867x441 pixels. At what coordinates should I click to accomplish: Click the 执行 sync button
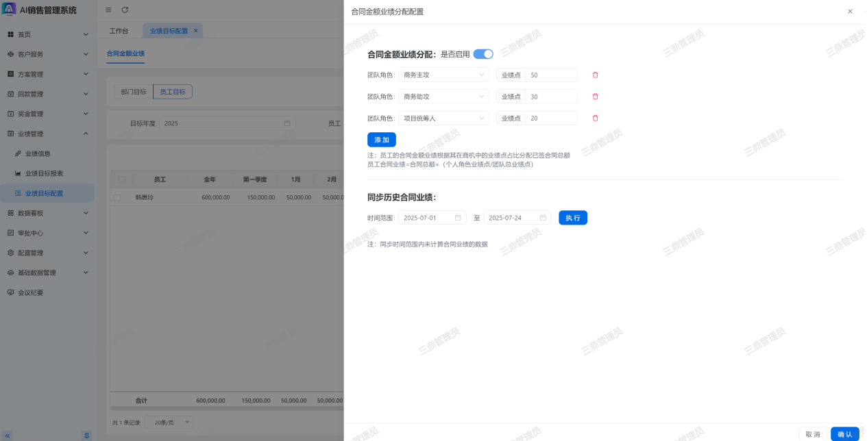[x=572, y=218]
